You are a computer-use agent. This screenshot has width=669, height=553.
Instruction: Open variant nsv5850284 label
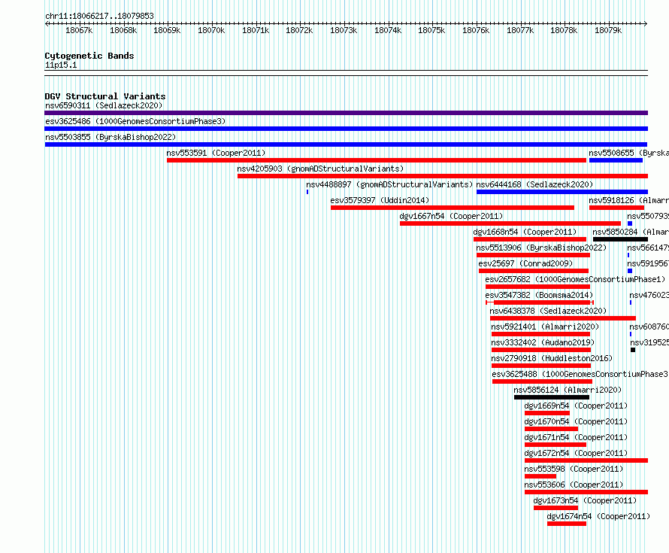point(631,232)
